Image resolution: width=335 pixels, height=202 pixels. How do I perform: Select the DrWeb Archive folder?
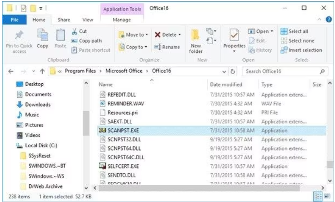(42, 186)
